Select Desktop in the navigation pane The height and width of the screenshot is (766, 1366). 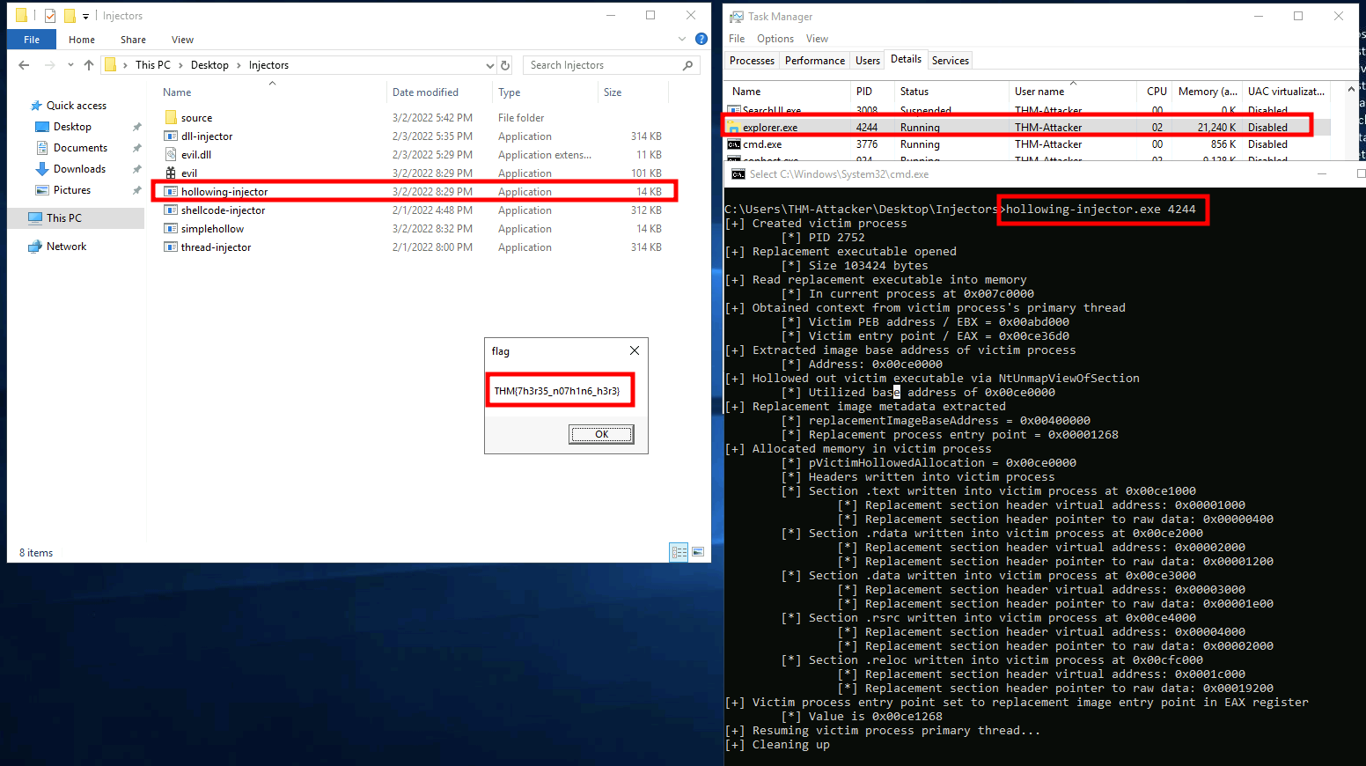[72, 127]
